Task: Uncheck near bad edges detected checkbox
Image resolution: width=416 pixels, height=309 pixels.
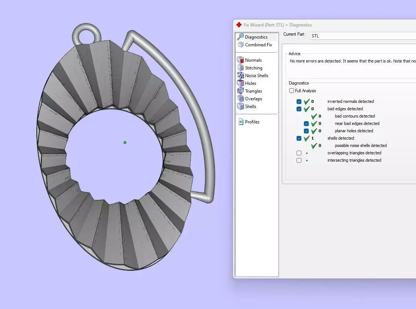Action: click(x=306, y=123)
